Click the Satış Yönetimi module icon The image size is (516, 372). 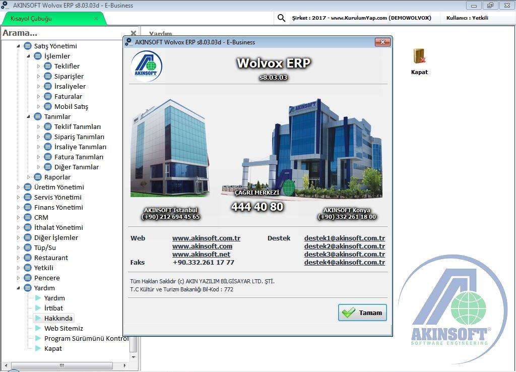tap(28, 46)
